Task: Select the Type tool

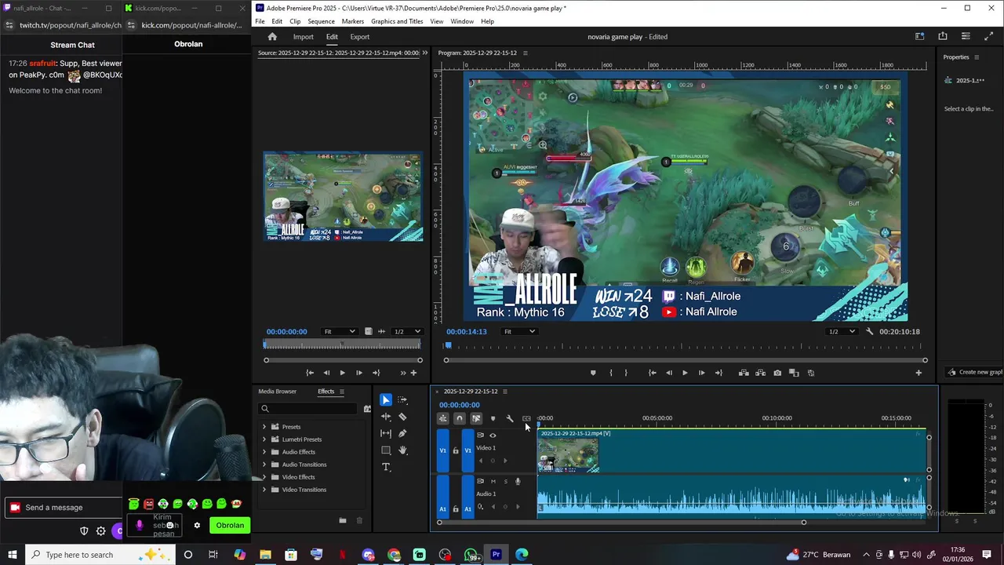Action: click(x=385, y=467)
